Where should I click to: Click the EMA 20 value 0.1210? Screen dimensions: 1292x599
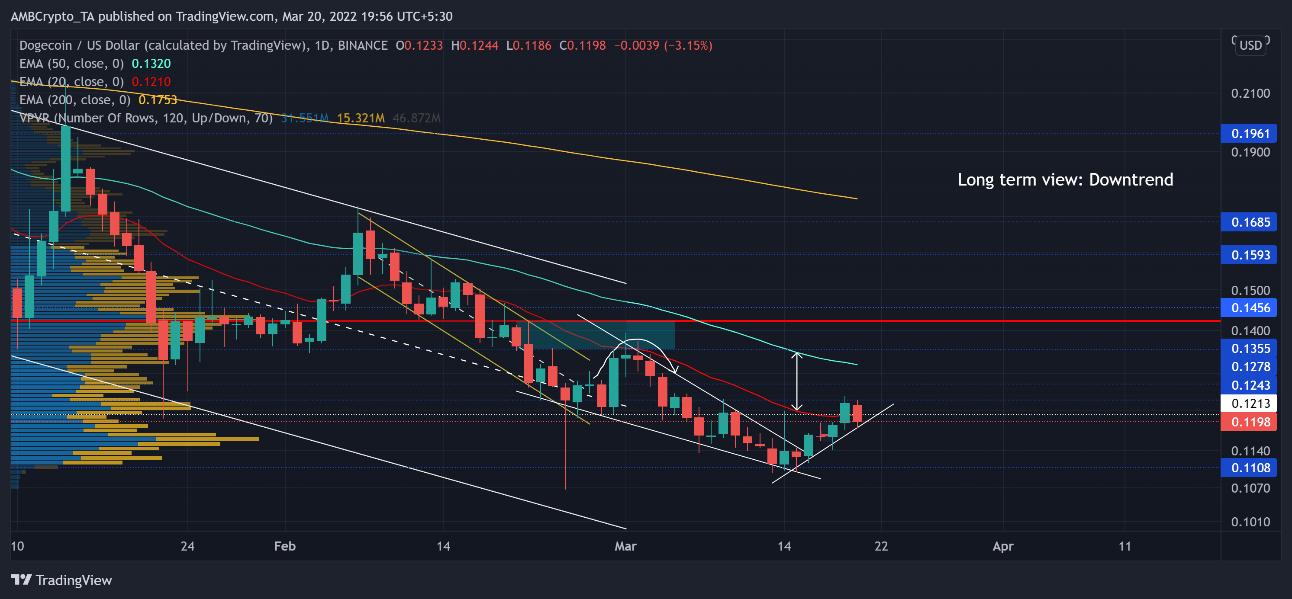(x=151, y=82)
